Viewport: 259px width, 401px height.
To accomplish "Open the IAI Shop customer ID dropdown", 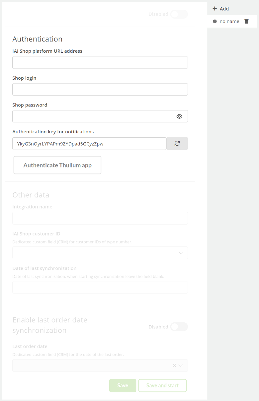I will tap(100, 253).
